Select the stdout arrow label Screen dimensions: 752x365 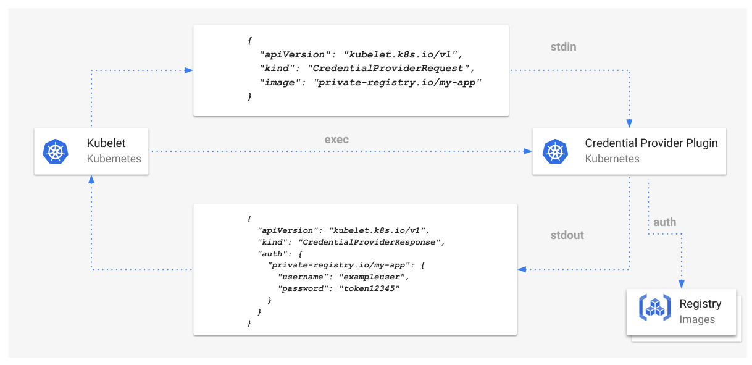[x=567, y=235]
